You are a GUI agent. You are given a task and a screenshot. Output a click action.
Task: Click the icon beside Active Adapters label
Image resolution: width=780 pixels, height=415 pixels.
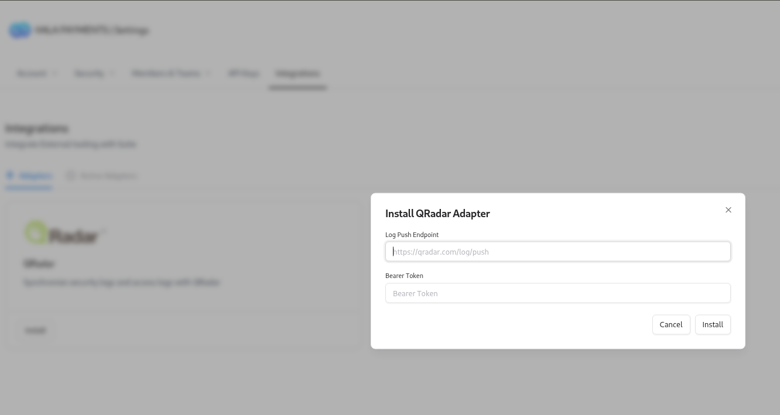[71, 175]
